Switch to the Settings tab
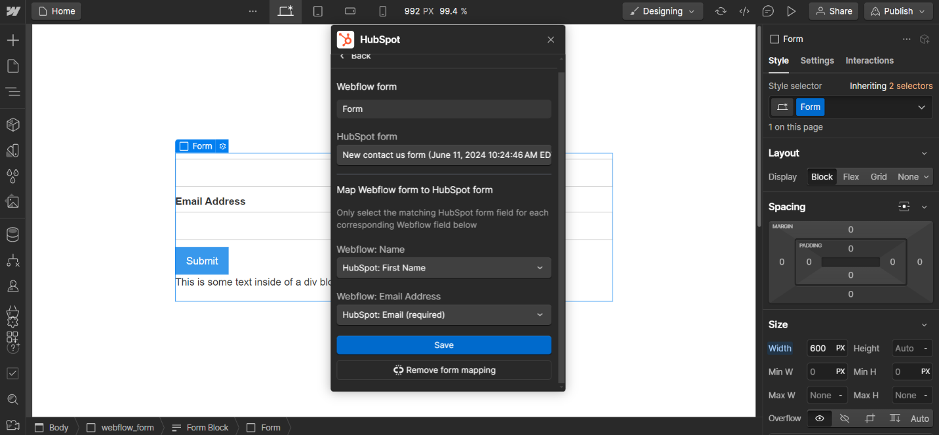939x435 pixels. click(x=817, y=60)
